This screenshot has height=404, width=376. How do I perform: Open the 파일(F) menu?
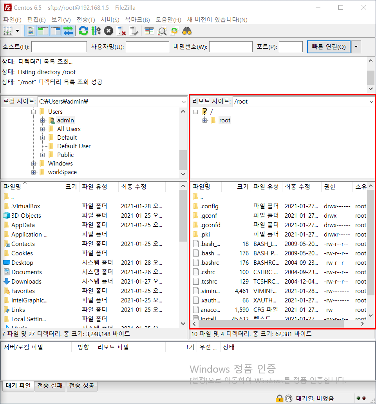click(12, 20)
